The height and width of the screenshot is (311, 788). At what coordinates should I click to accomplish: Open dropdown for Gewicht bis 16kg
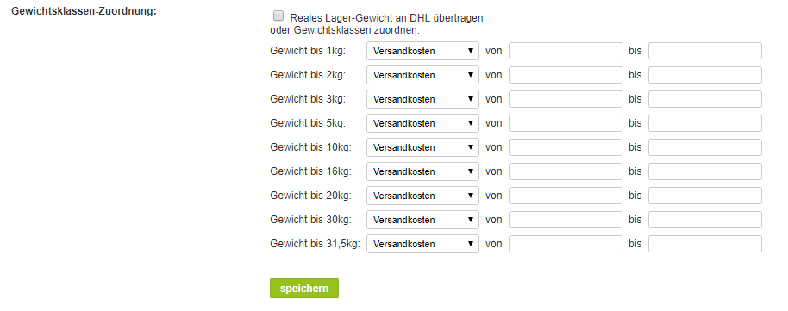(x=422, y=171)
